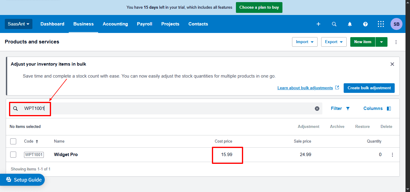Viewport: 410px width, 192px height.
Task: Tick the select-all items checkbox
Action: point(13,141)
